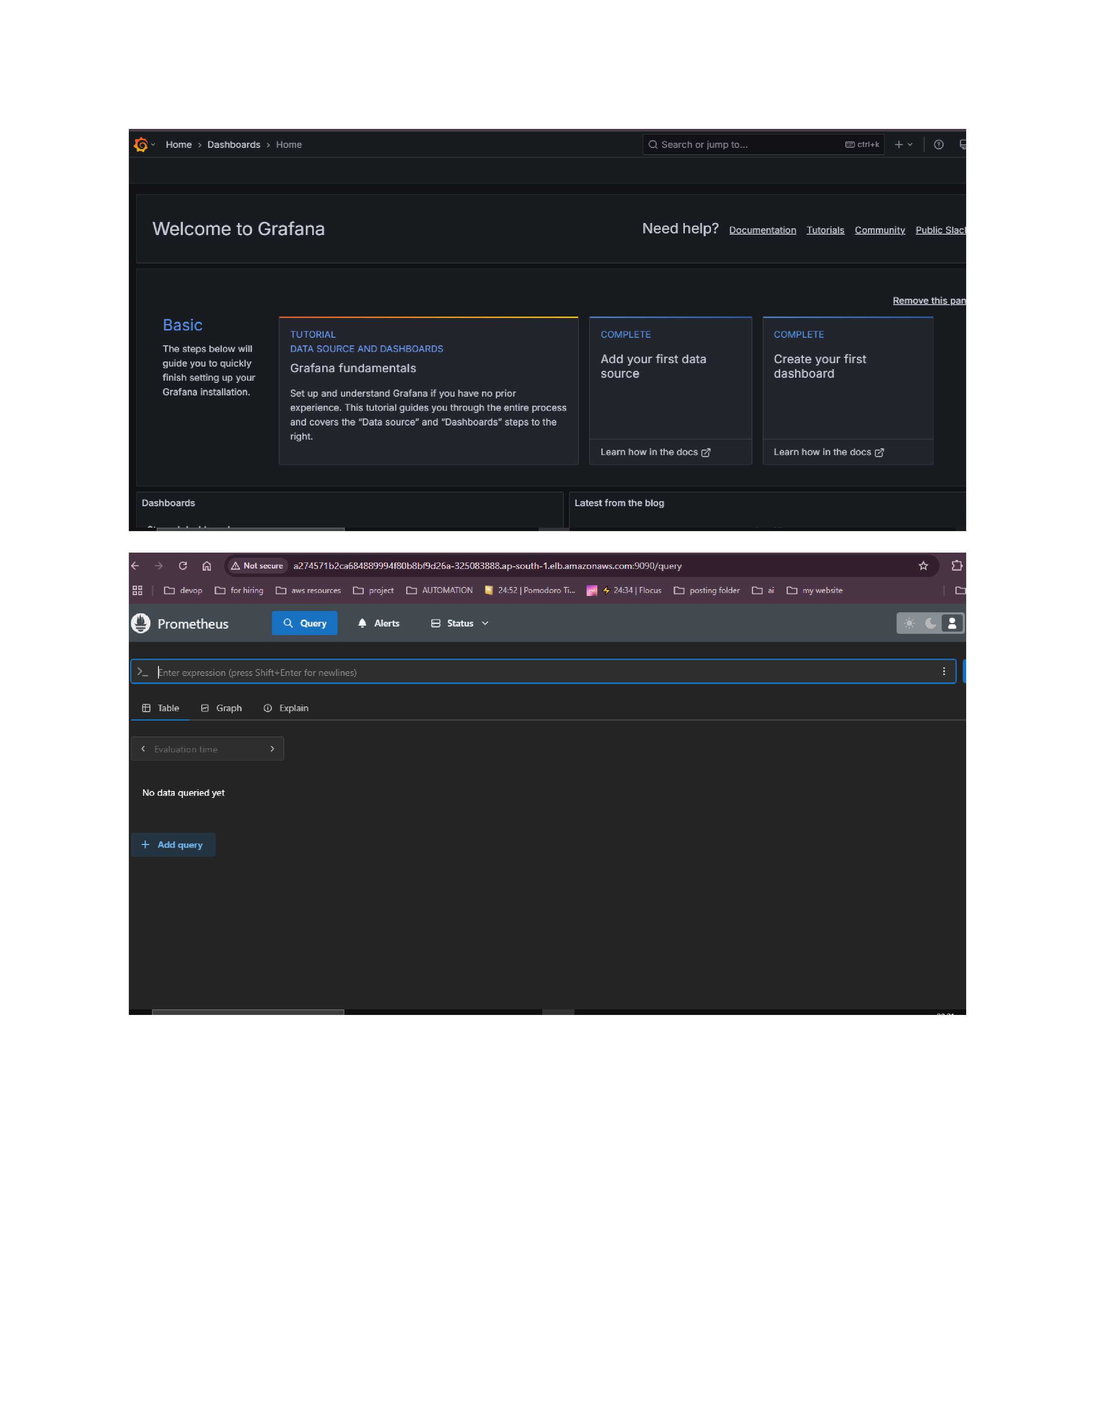This screenshot has width=1095, height=1418.
Task: Click the Grafana logo icon
Action: click(141, 144)
